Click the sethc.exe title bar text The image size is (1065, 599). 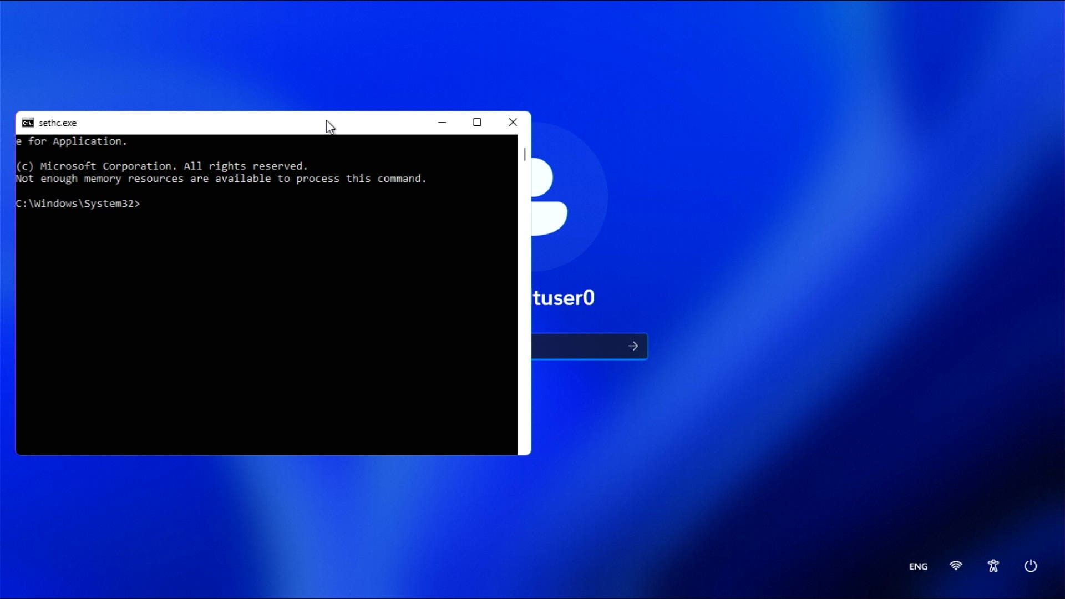(x=58, y=123)
